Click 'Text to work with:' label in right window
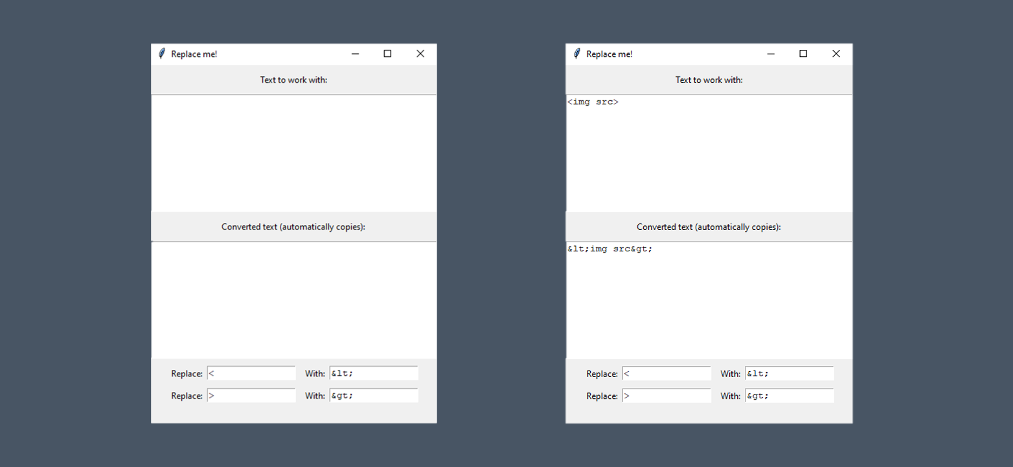Image resolution: width=1013 pixels, height=467 pixels. 709,80
